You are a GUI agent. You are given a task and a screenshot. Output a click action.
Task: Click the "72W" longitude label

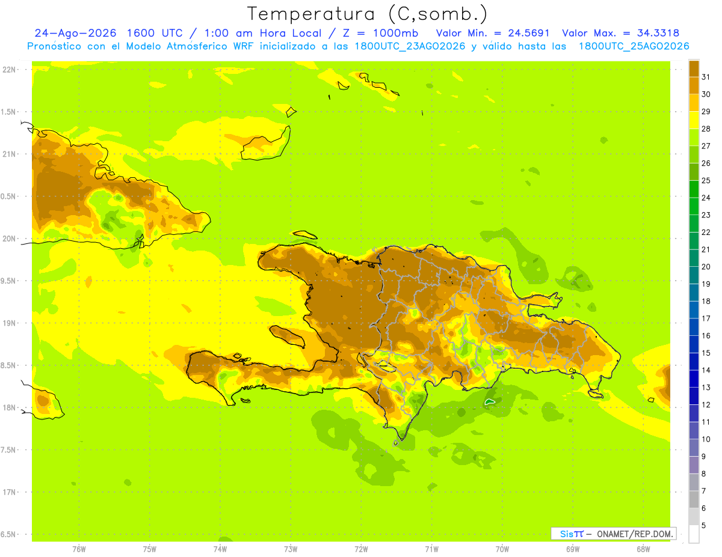click(x=361, y=549)
